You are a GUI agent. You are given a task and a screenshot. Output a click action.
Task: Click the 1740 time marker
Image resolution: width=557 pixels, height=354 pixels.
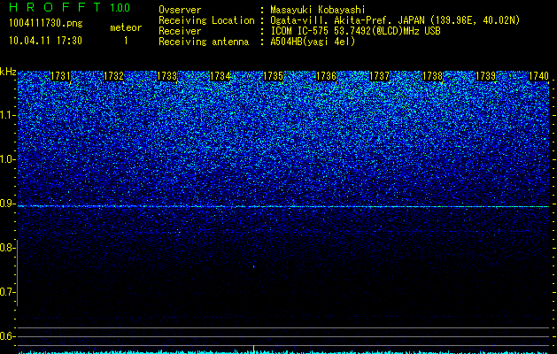(538, 76)
